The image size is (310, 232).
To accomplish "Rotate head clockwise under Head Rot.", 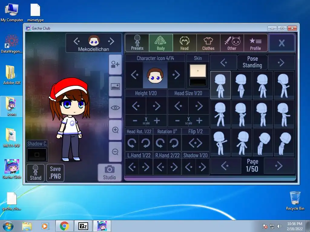I will point(146,143).
